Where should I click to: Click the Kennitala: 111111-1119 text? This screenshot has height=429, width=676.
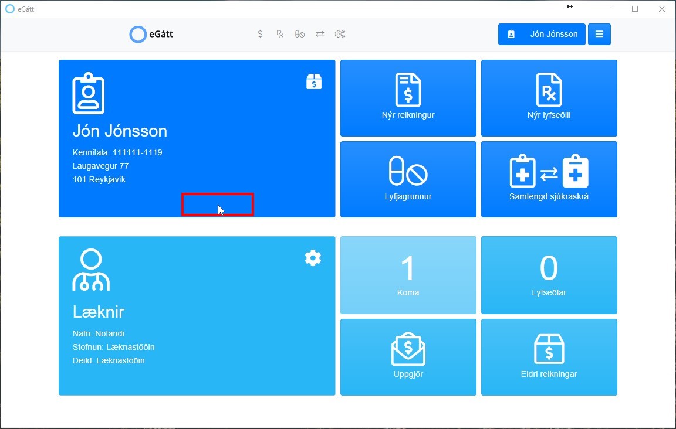click(117, 152)
